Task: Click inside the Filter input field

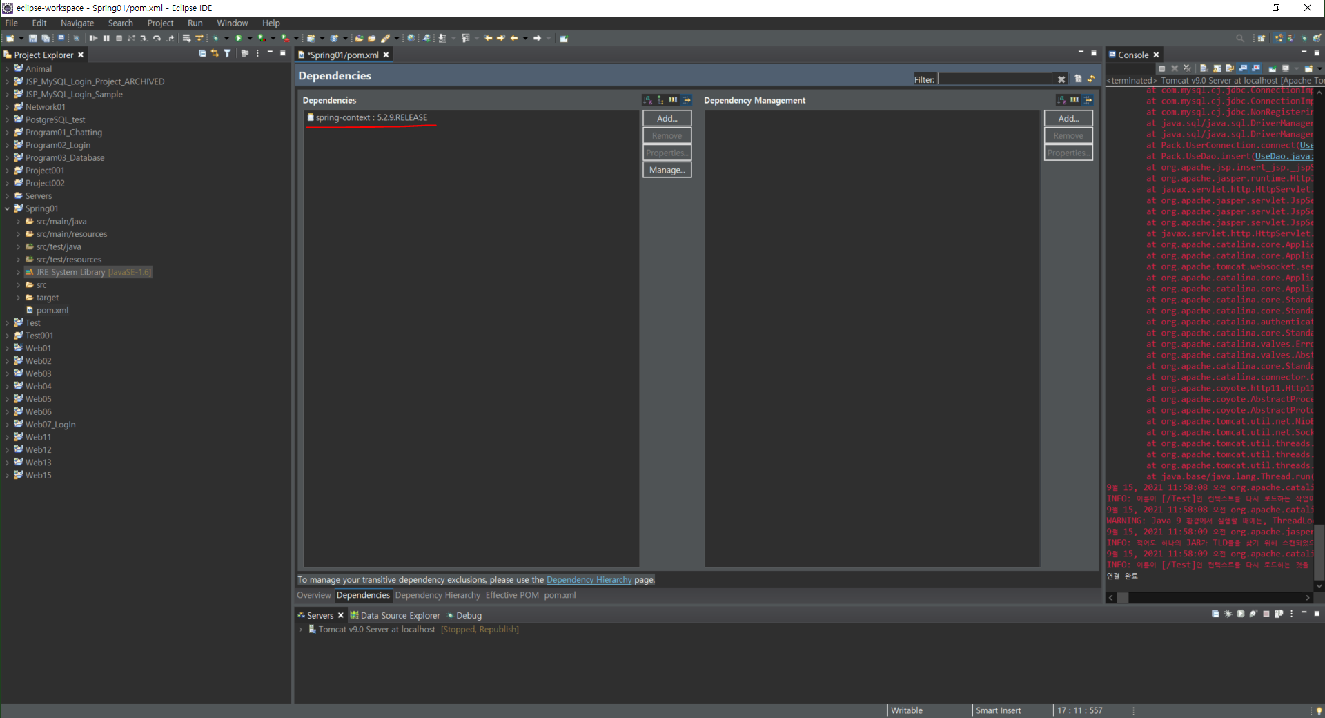Action: 994,79
